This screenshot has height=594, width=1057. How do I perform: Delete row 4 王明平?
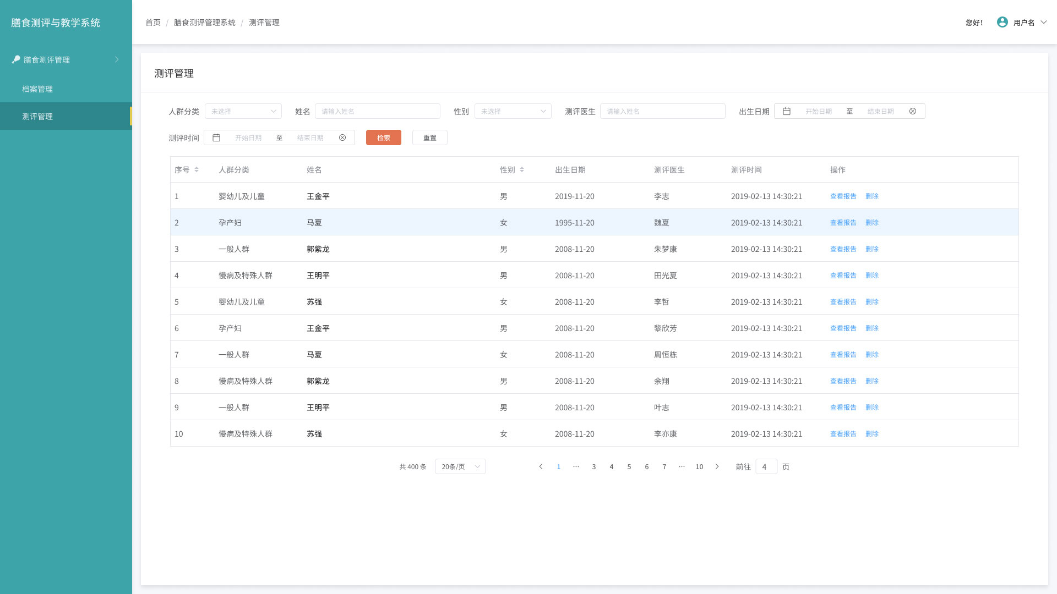coord(872,276)
